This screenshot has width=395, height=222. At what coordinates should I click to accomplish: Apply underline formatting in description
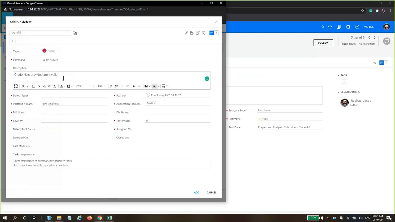[33, 86]
